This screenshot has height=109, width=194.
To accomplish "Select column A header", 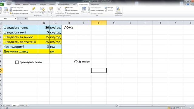I will pyautogui.click(x=21, y=23).
